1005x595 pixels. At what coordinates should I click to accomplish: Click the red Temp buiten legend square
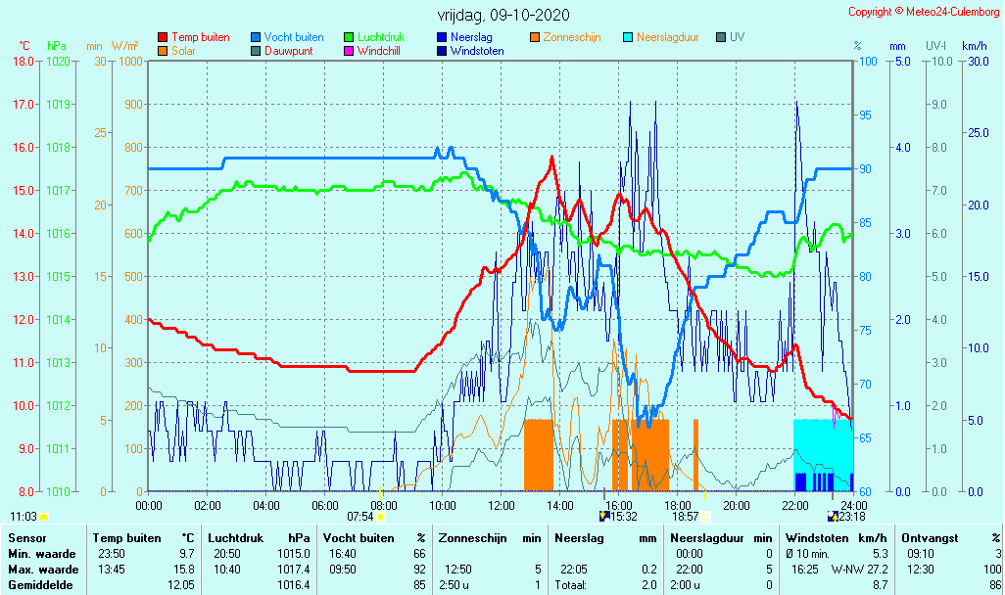point(163,37)
